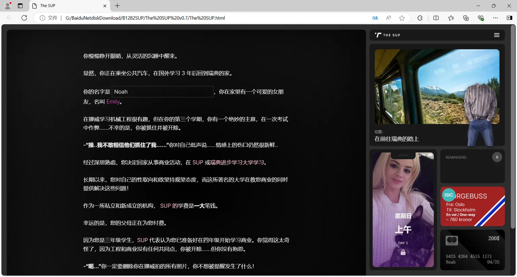Click the translate page icon in address bar

click(375, 18)
